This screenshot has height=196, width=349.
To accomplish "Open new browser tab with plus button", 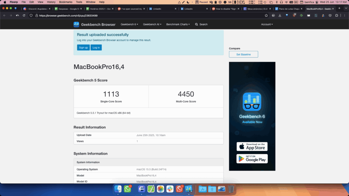I will click(x=339, y=9).
